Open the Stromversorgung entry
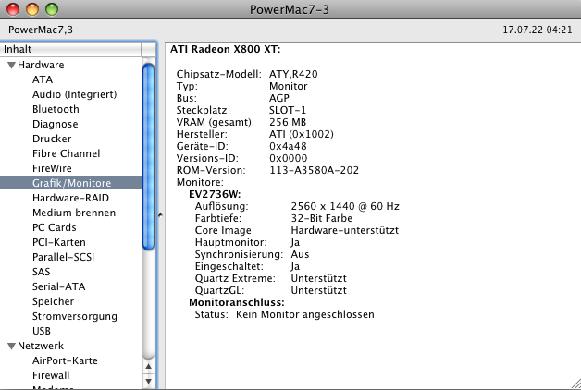The height and width of the screenshot is (390, 581). (x=75, y=316)
